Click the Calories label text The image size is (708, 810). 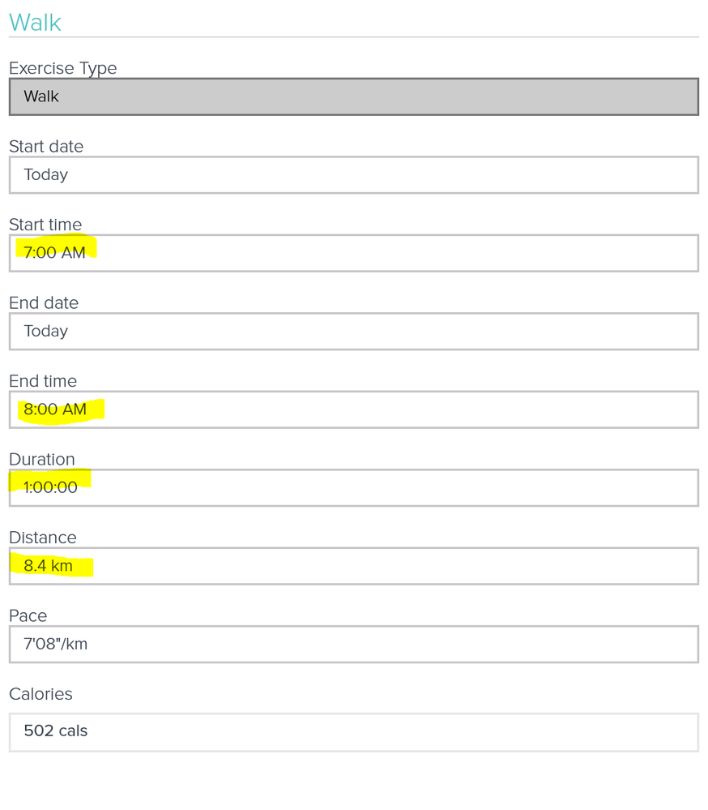click(x=41, y=694)
